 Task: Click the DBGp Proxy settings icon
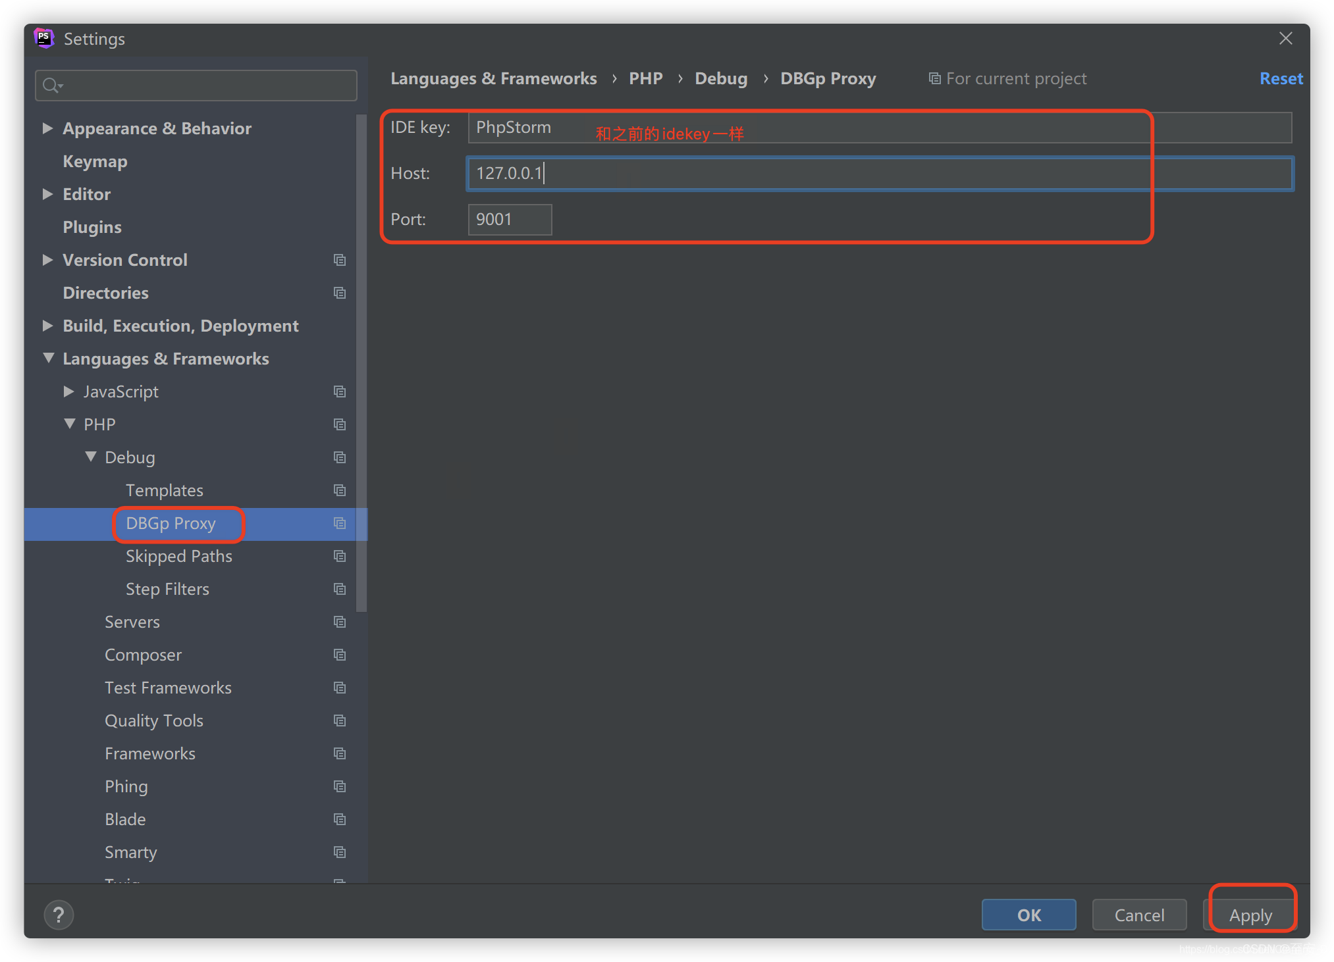click(340, 523)
